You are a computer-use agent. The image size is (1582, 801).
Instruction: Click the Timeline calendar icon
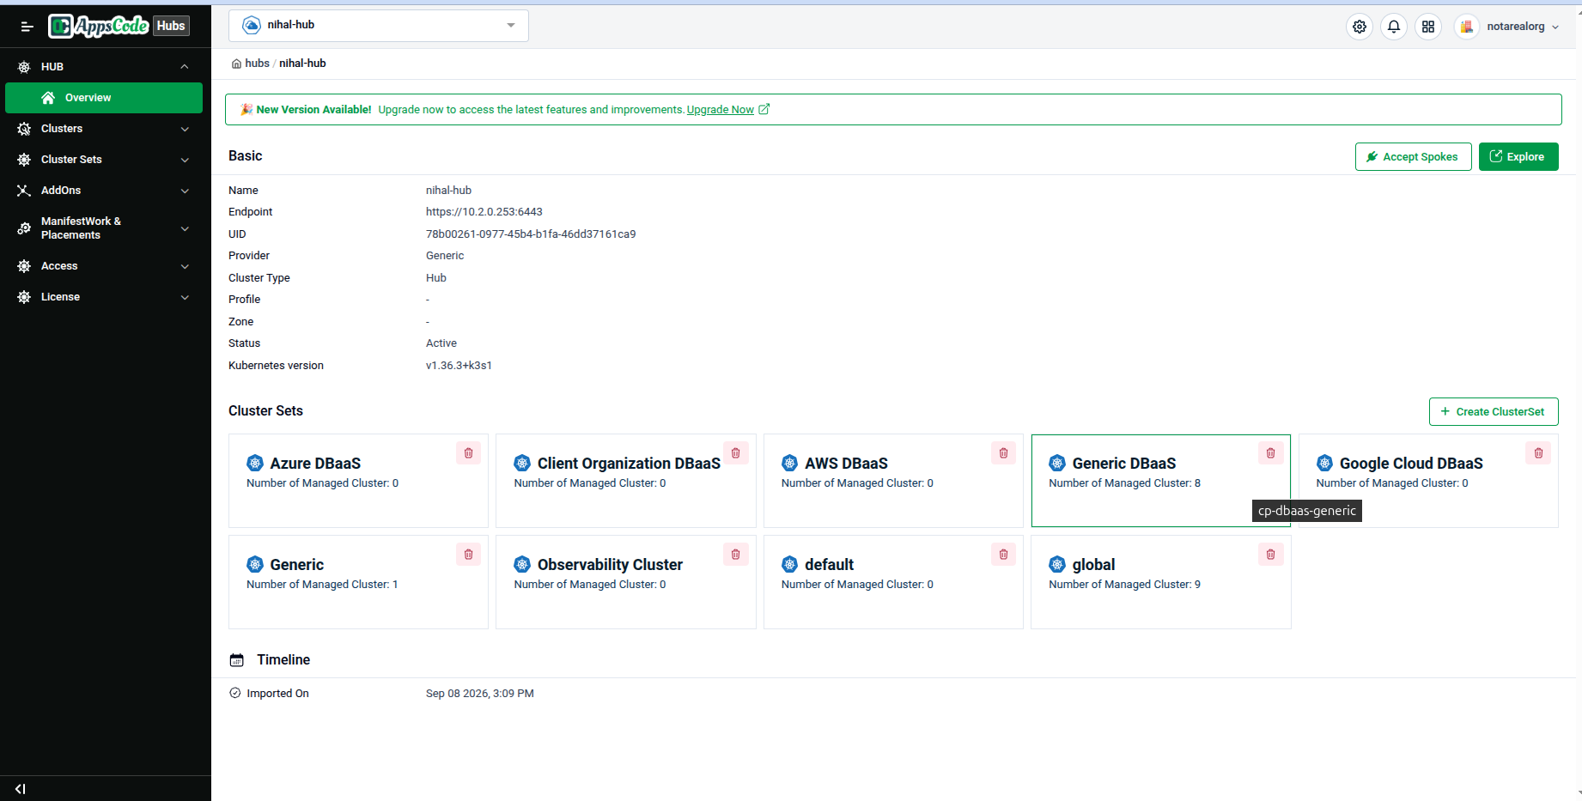tap(237, 660)
